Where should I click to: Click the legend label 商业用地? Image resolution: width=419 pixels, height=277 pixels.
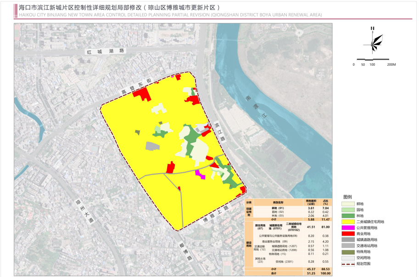pyautogui.click(x=363, y=234)
